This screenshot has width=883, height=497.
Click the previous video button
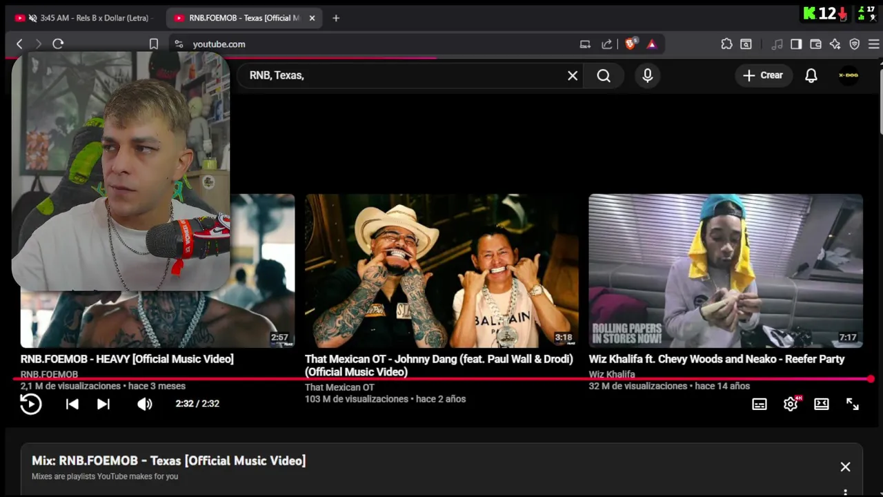click(72, 404)
